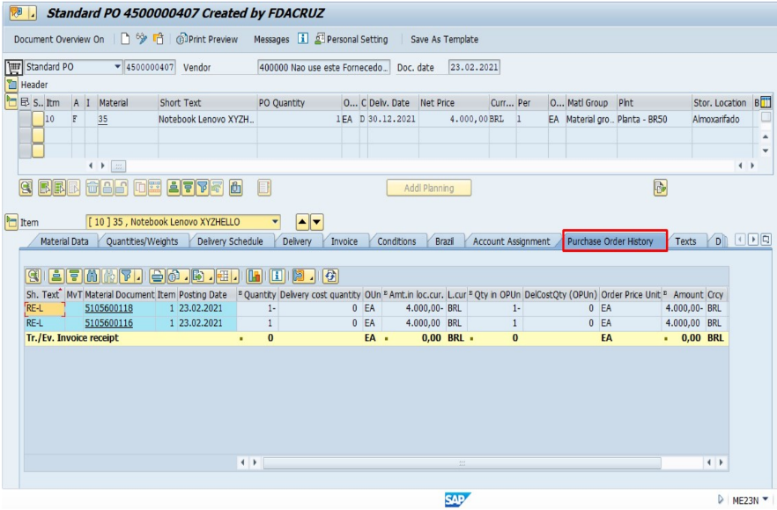Collapse the Header section expander
Viewport: 777px width, 510px height.
(x=11, y=85)
